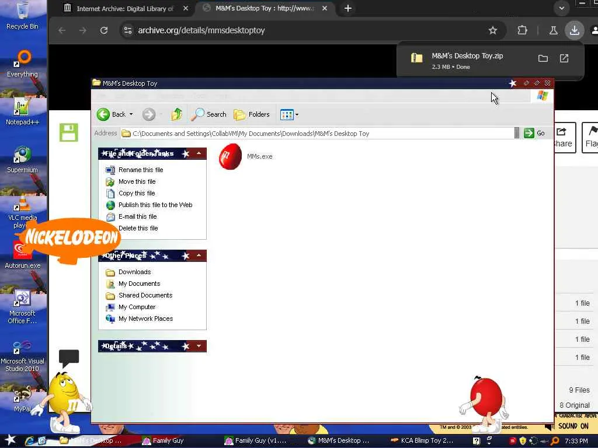
Task: View site information icon in address bar
Action: pos(128,30)
